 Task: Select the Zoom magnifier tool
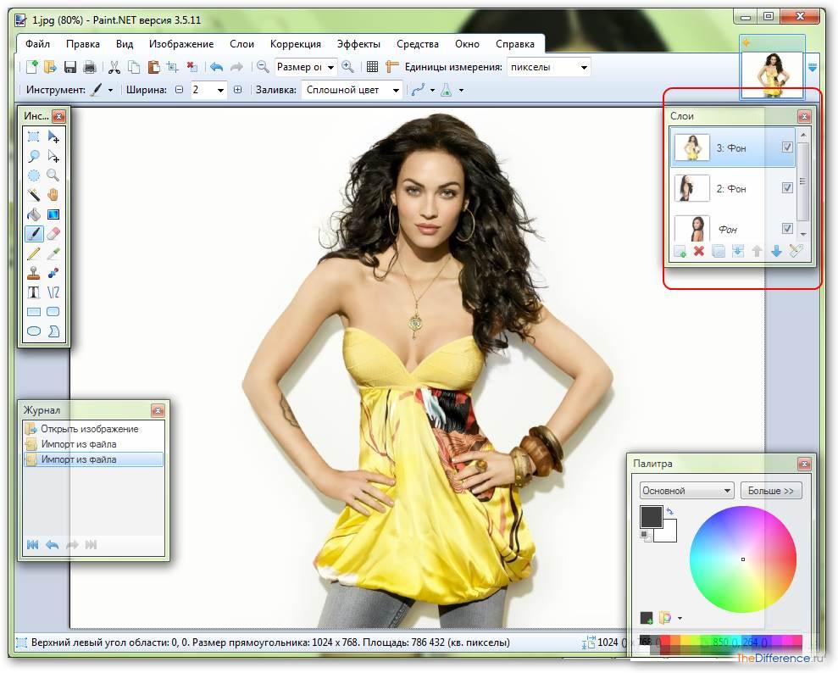[53, 175]
